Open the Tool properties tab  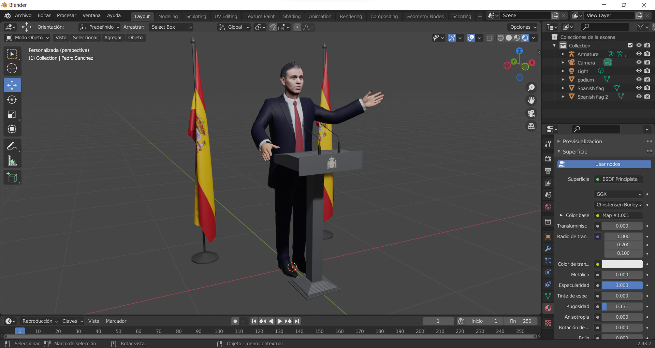point(548,144)
